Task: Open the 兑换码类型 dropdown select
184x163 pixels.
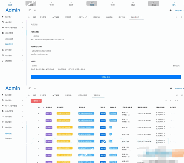Action: coord(106,36)
